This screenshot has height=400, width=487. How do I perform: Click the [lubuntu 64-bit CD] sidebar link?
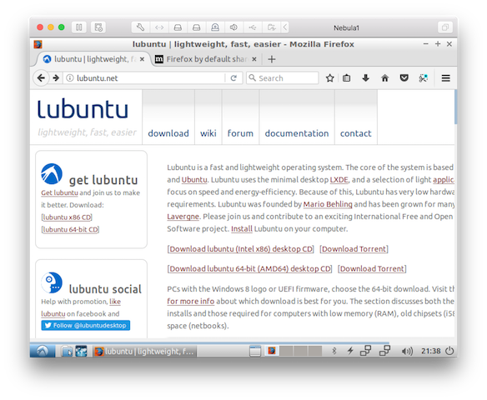tap(70, 230)
